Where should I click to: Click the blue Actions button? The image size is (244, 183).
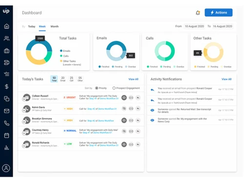point(219,13)
